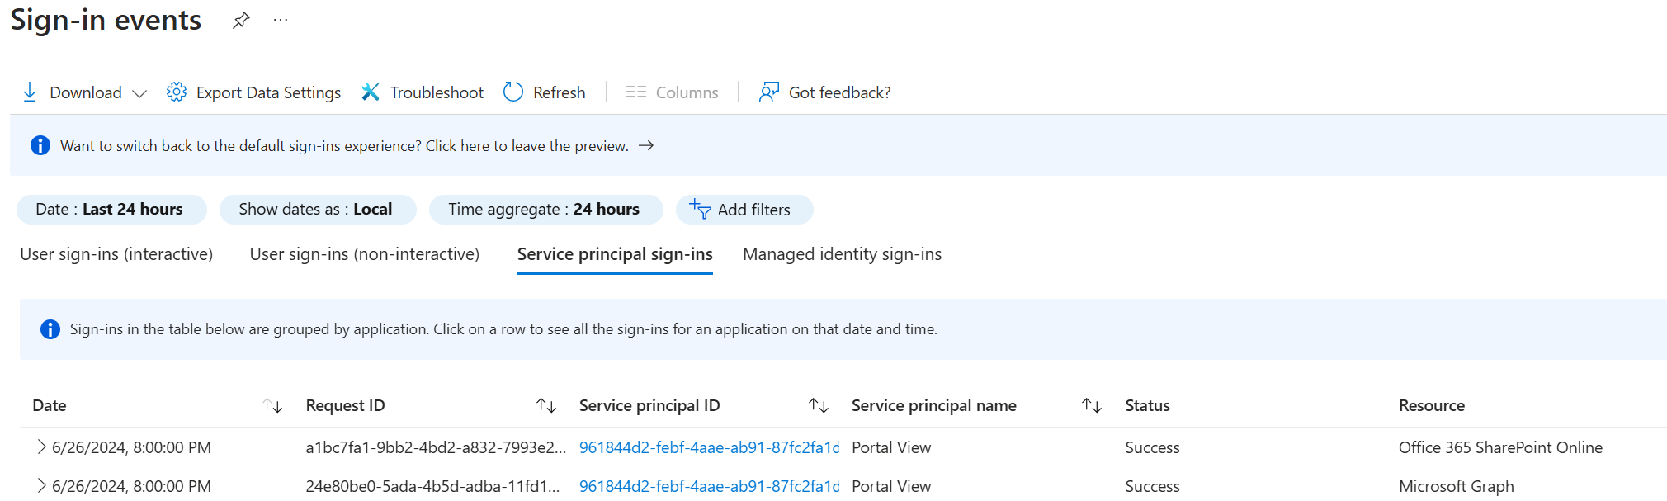Open the more options ellipsis menu
The height and width of the screenshot is (501, 1667).
(x=281, y=21)
